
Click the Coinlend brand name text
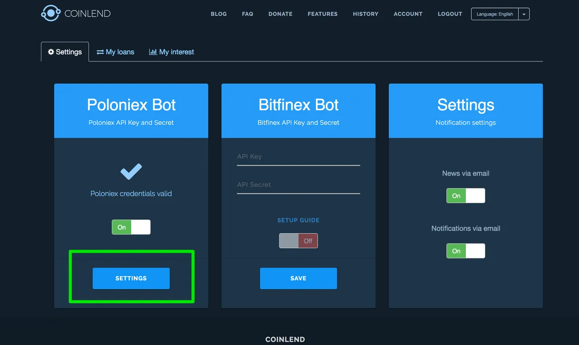pos(87,14)
